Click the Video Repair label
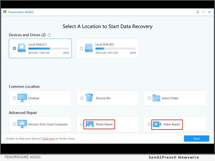215x161 pixels. pos(171,124)
